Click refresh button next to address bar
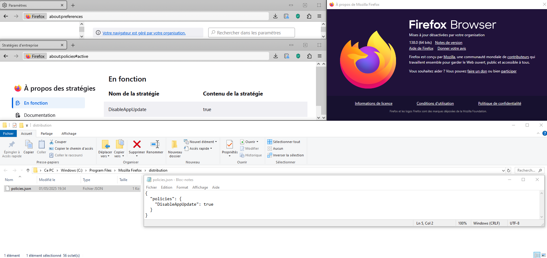 (x=509, y=170)
